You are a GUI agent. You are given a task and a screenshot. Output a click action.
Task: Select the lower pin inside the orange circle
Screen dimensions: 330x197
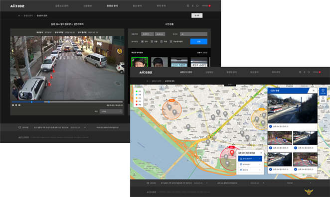coord(174,112)
